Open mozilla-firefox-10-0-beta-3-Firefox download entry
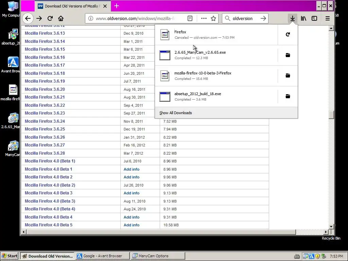 [216, 76]
